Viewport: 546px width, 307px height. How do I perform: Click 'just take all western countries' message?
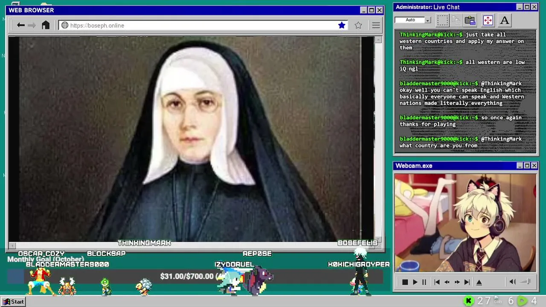coord(462,41)
